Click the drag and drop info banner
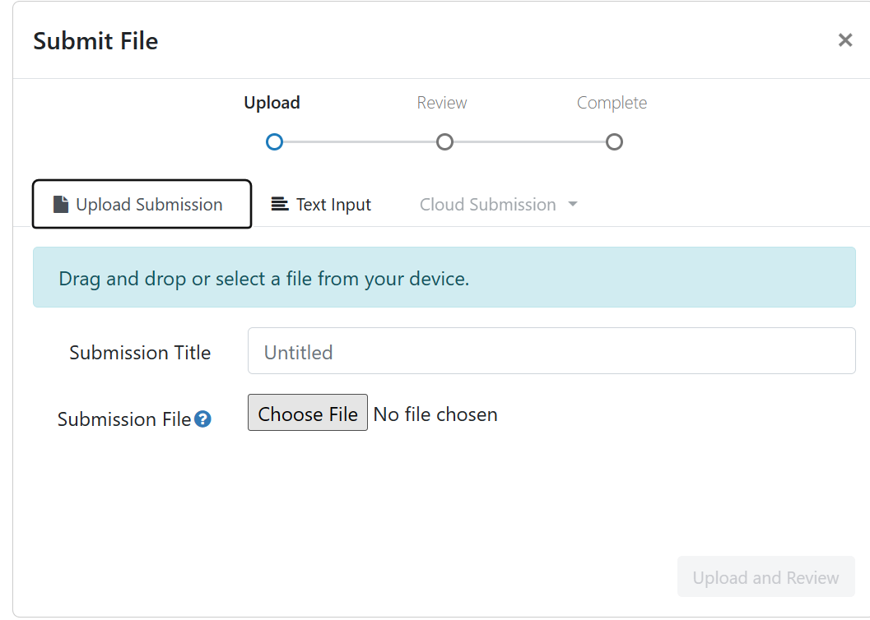 point(444,278)
